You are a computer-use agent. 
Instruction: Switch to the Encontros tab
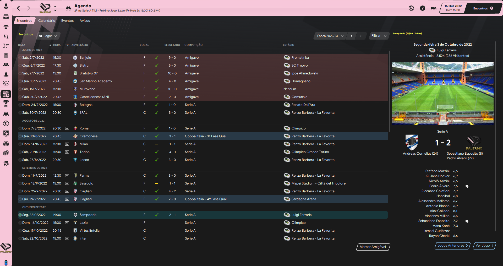(24, 21)
